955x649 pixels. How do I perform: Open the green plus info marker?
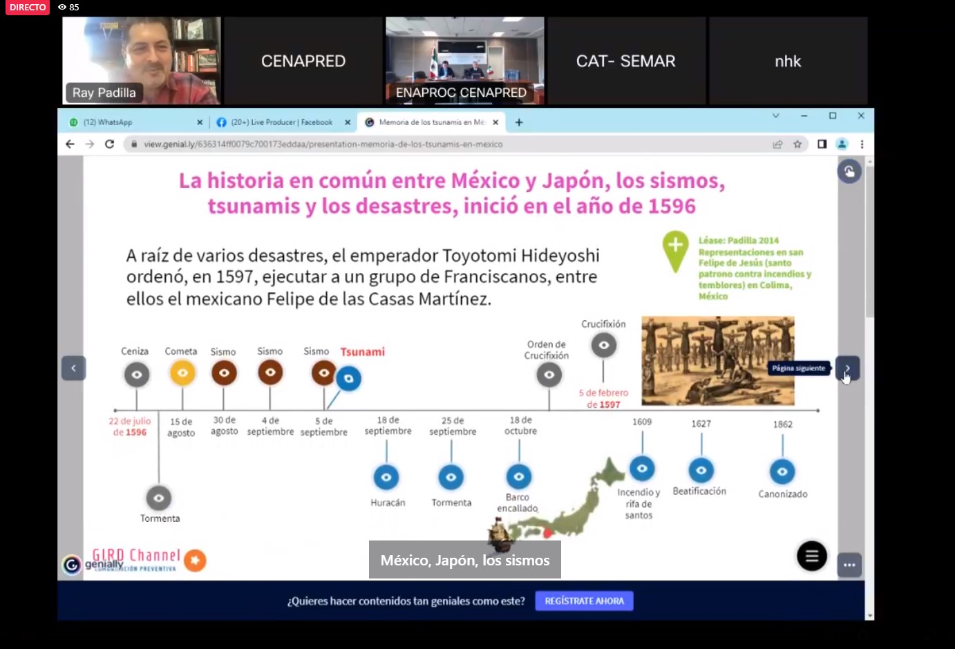click(675, 246)
